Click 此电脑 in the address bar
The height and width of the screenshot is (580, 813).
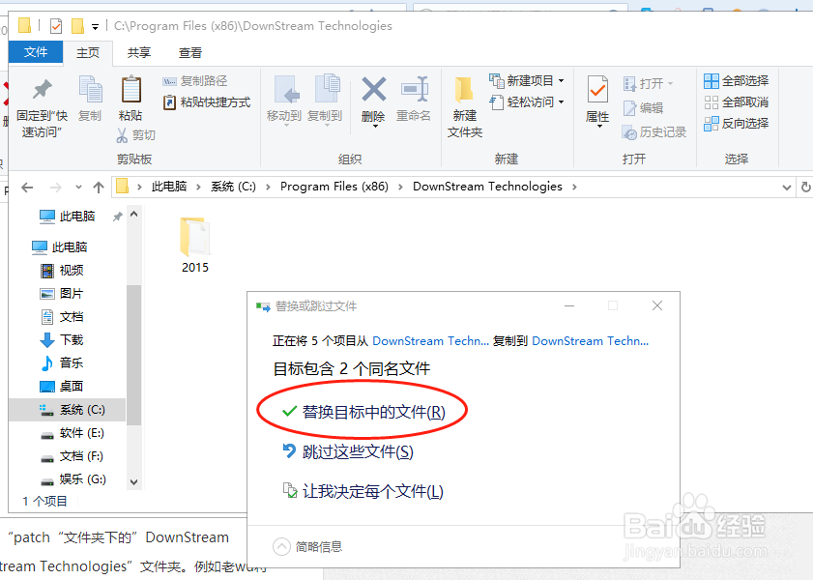(x=169, y=187)
